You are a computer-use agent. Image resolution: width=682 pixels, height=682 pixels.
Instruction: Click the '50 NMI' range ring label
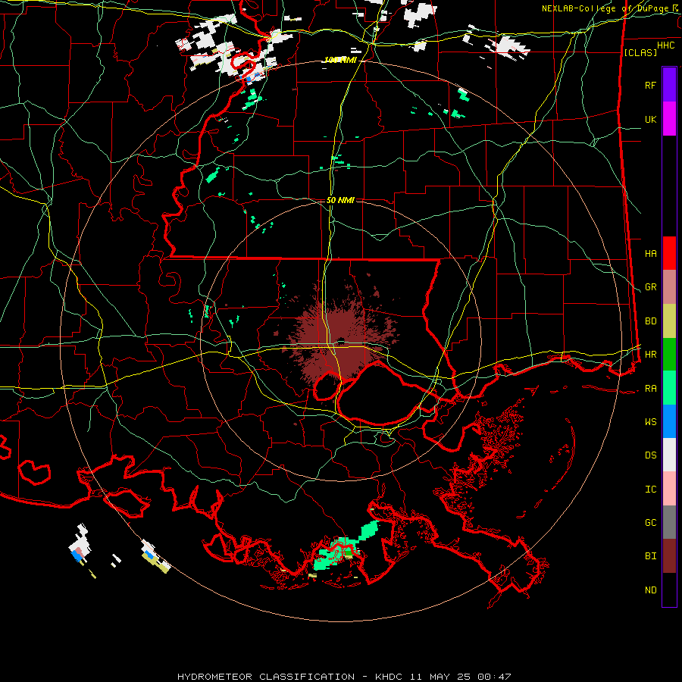pyautogui.click(x=340, y=200)
